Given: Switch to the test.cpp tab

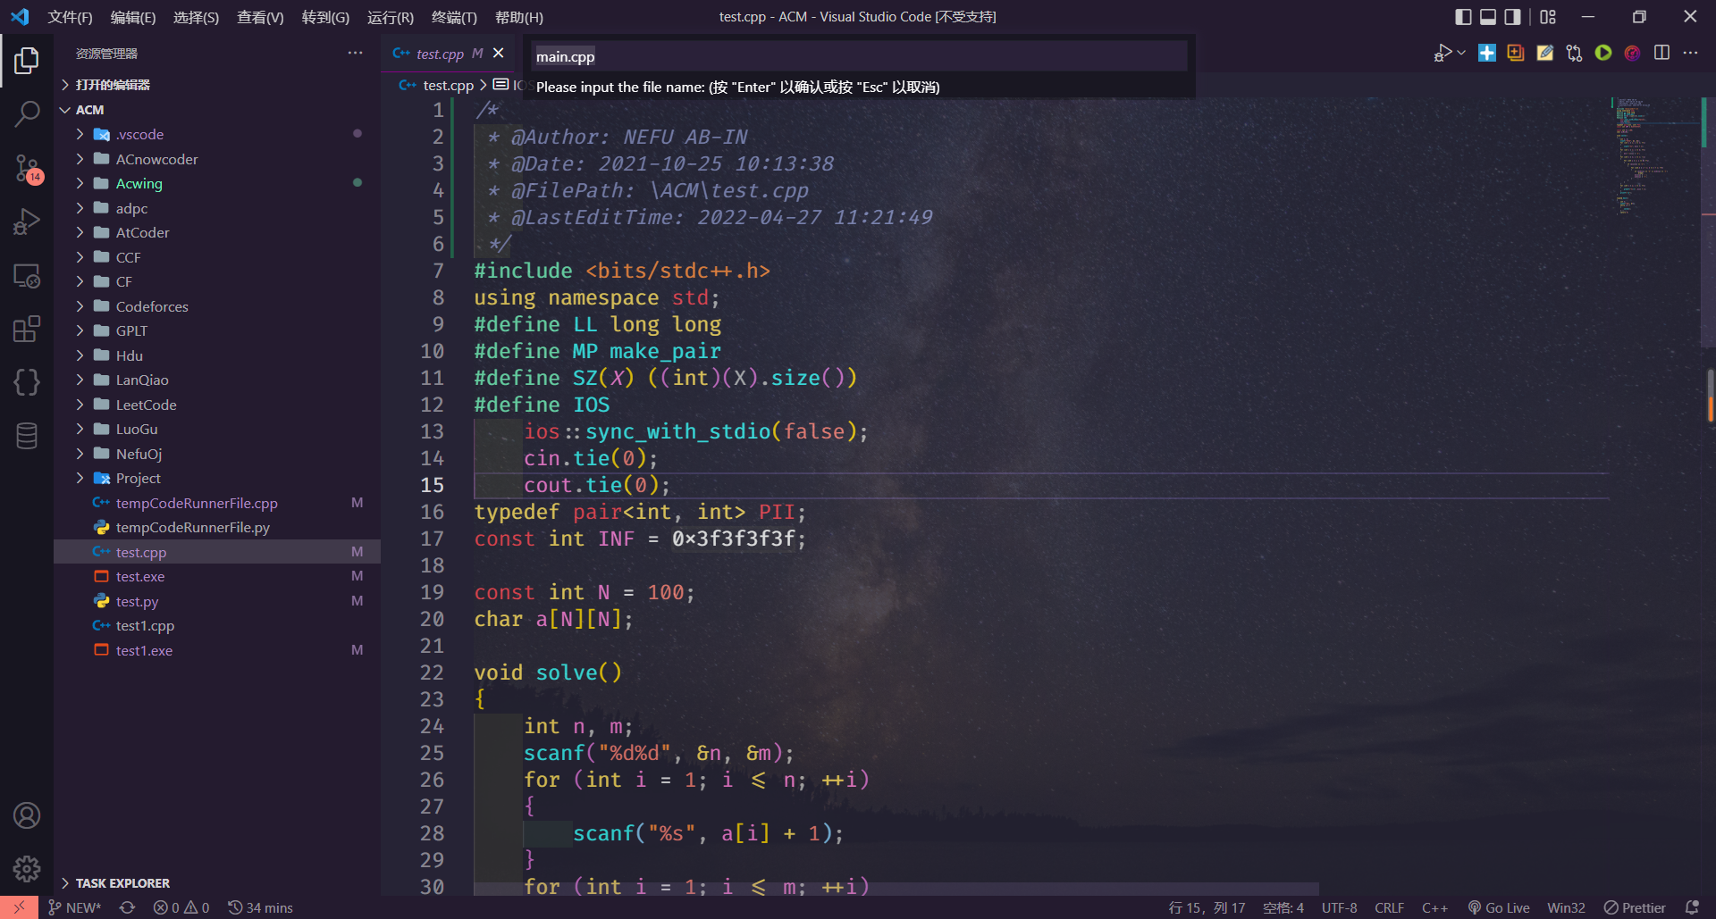Looking at the screenshot, I should point(438,54).
